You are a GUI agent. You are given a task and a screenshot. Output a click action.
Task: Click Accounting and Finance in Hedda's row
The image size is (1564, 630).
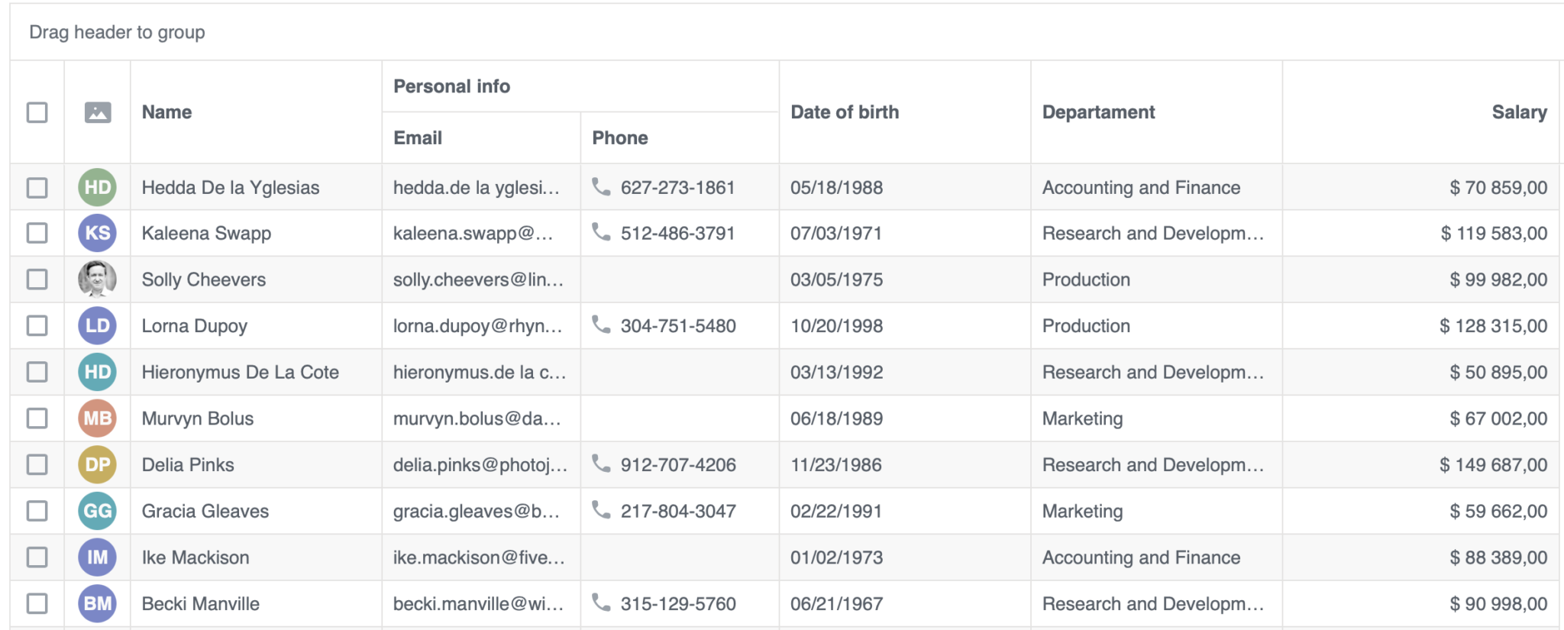click(1141, 187)
